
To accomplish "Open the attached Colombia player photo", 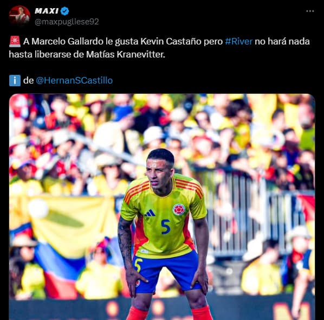I will click(x=162, y=207).
